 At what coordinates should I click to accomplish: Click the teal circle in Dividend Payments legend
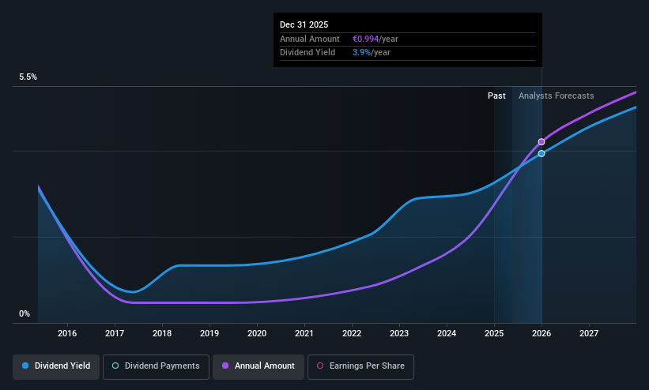[x=115, y=366]
